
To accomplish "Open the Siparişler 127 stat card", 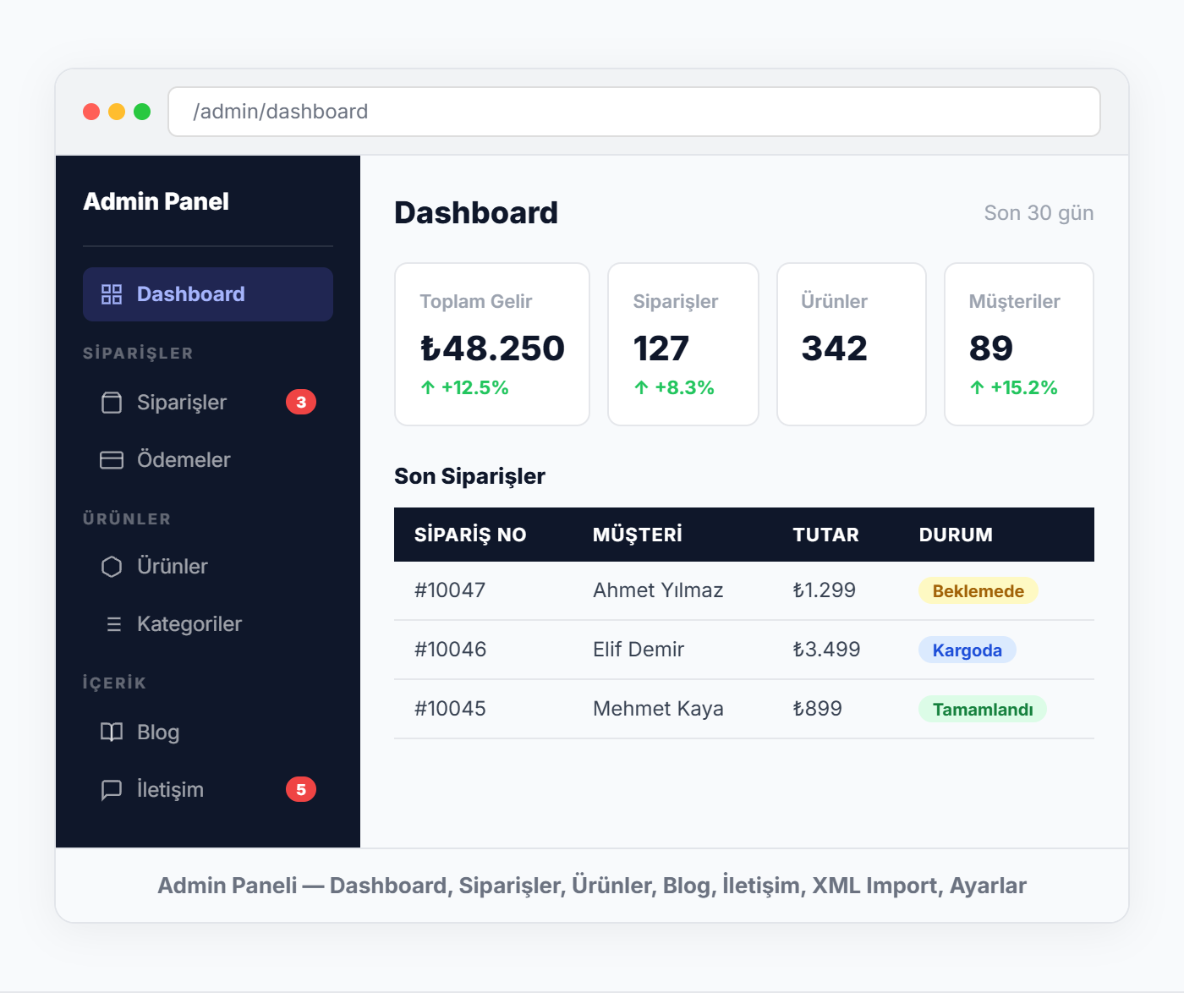I will [683, 344].
